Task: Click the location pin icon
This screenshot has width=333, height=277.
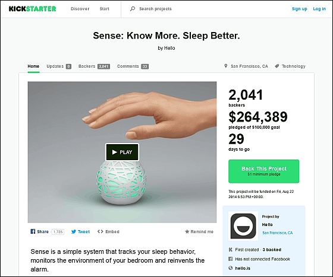Action: click(226, 66)
